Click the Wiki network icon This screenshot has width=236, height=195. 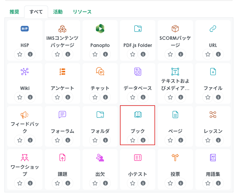pos(25,71)
